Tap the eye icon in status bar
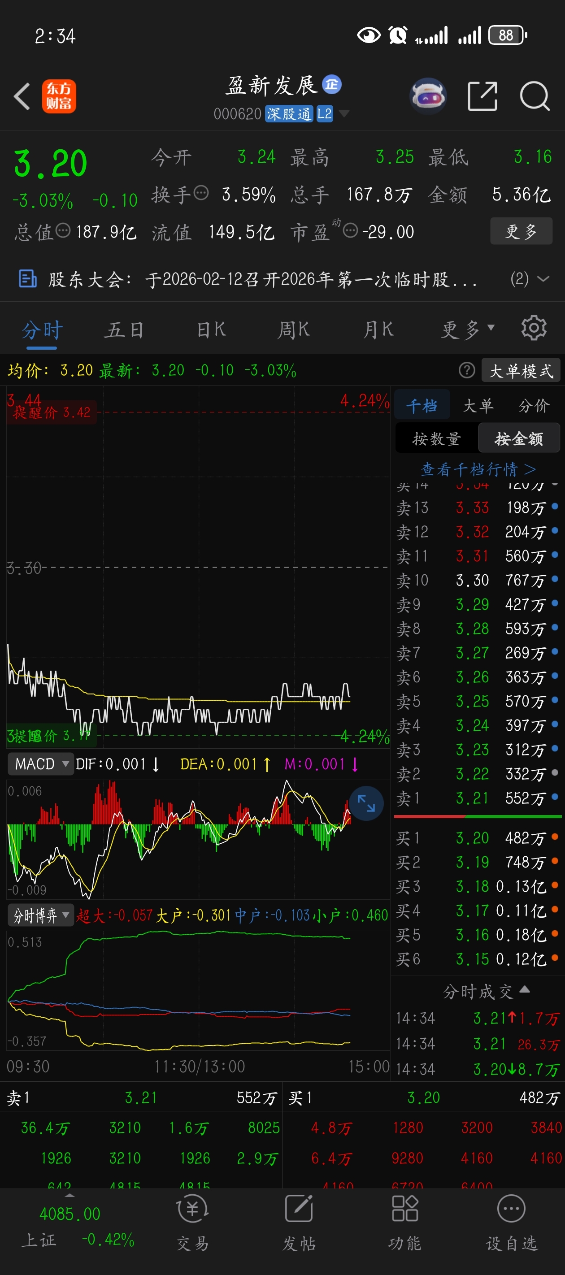The height and width of the screenshot is (1275, 565). 369,35
